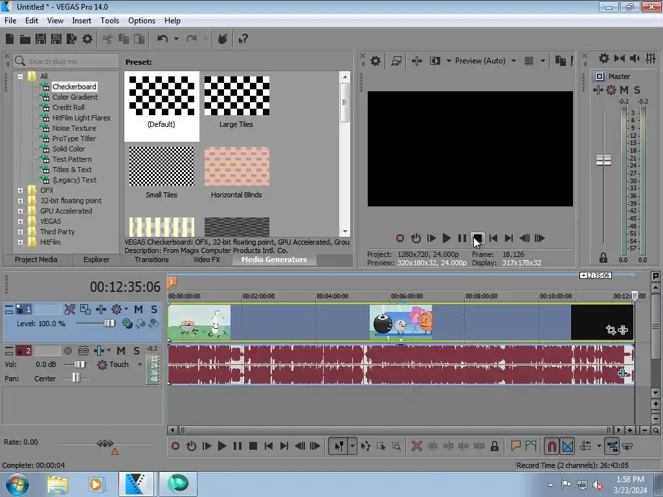Open the Insert menu
The height and width of the screenshot is (497, 663).
pyautogui.click(x=82, y=21)
